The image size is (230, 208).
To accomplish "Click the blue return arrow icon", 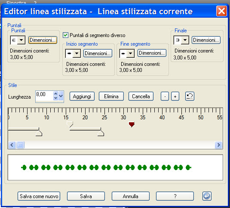I will [207, 196].
